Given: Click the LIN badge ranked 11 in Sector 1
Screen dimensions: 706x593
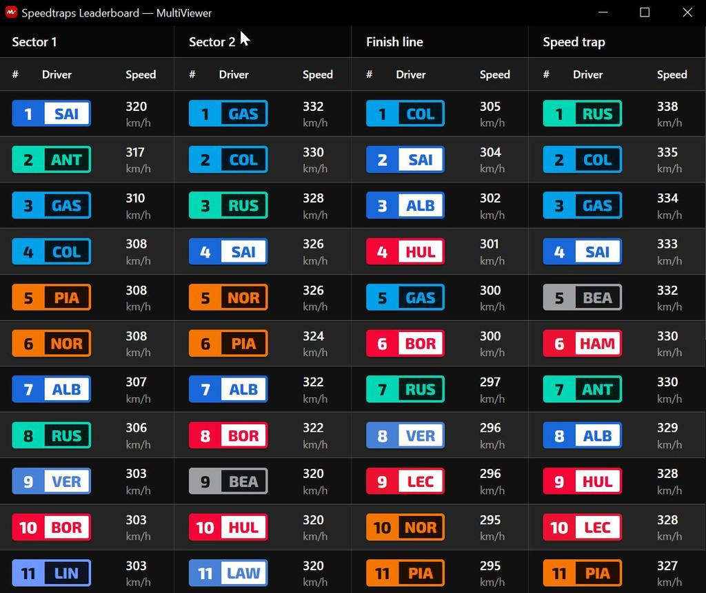Looking at the screenshot, I should [x=51, y=573].
